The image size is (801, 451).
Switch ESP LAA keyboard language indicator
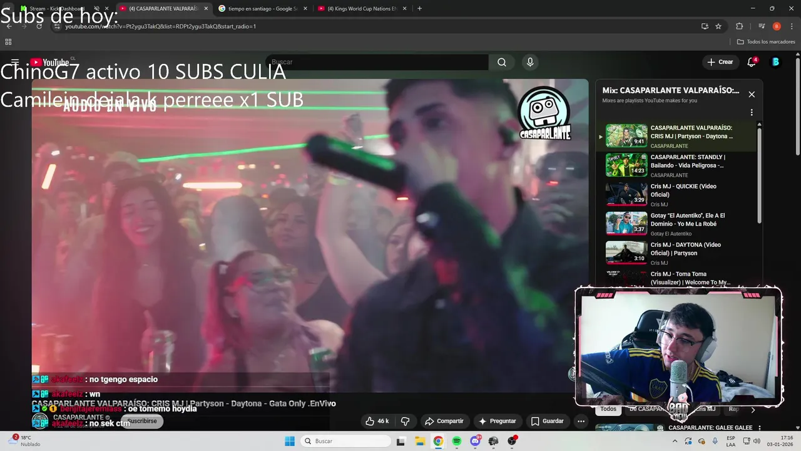pyautogui.click(x=731, y=441)
